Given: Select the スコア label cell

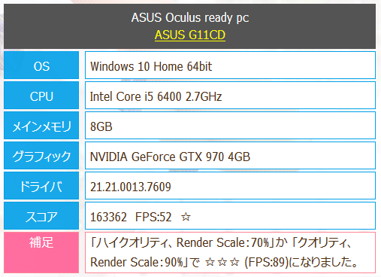Looking at the screenshot, I should [41, 216].
